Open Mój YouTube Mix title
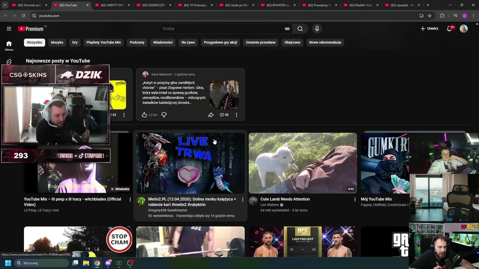Viewport: 479px width, 269px height. pyautogui.click(x=376, y=199)
